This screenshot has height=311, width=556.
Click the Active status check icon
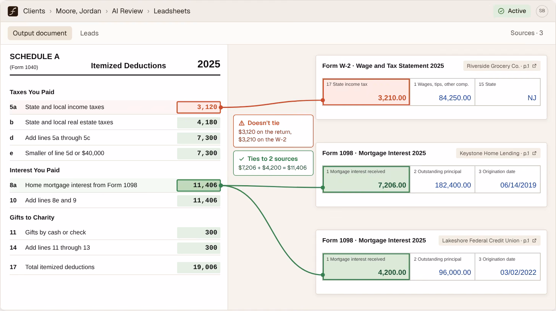(501, 11)
